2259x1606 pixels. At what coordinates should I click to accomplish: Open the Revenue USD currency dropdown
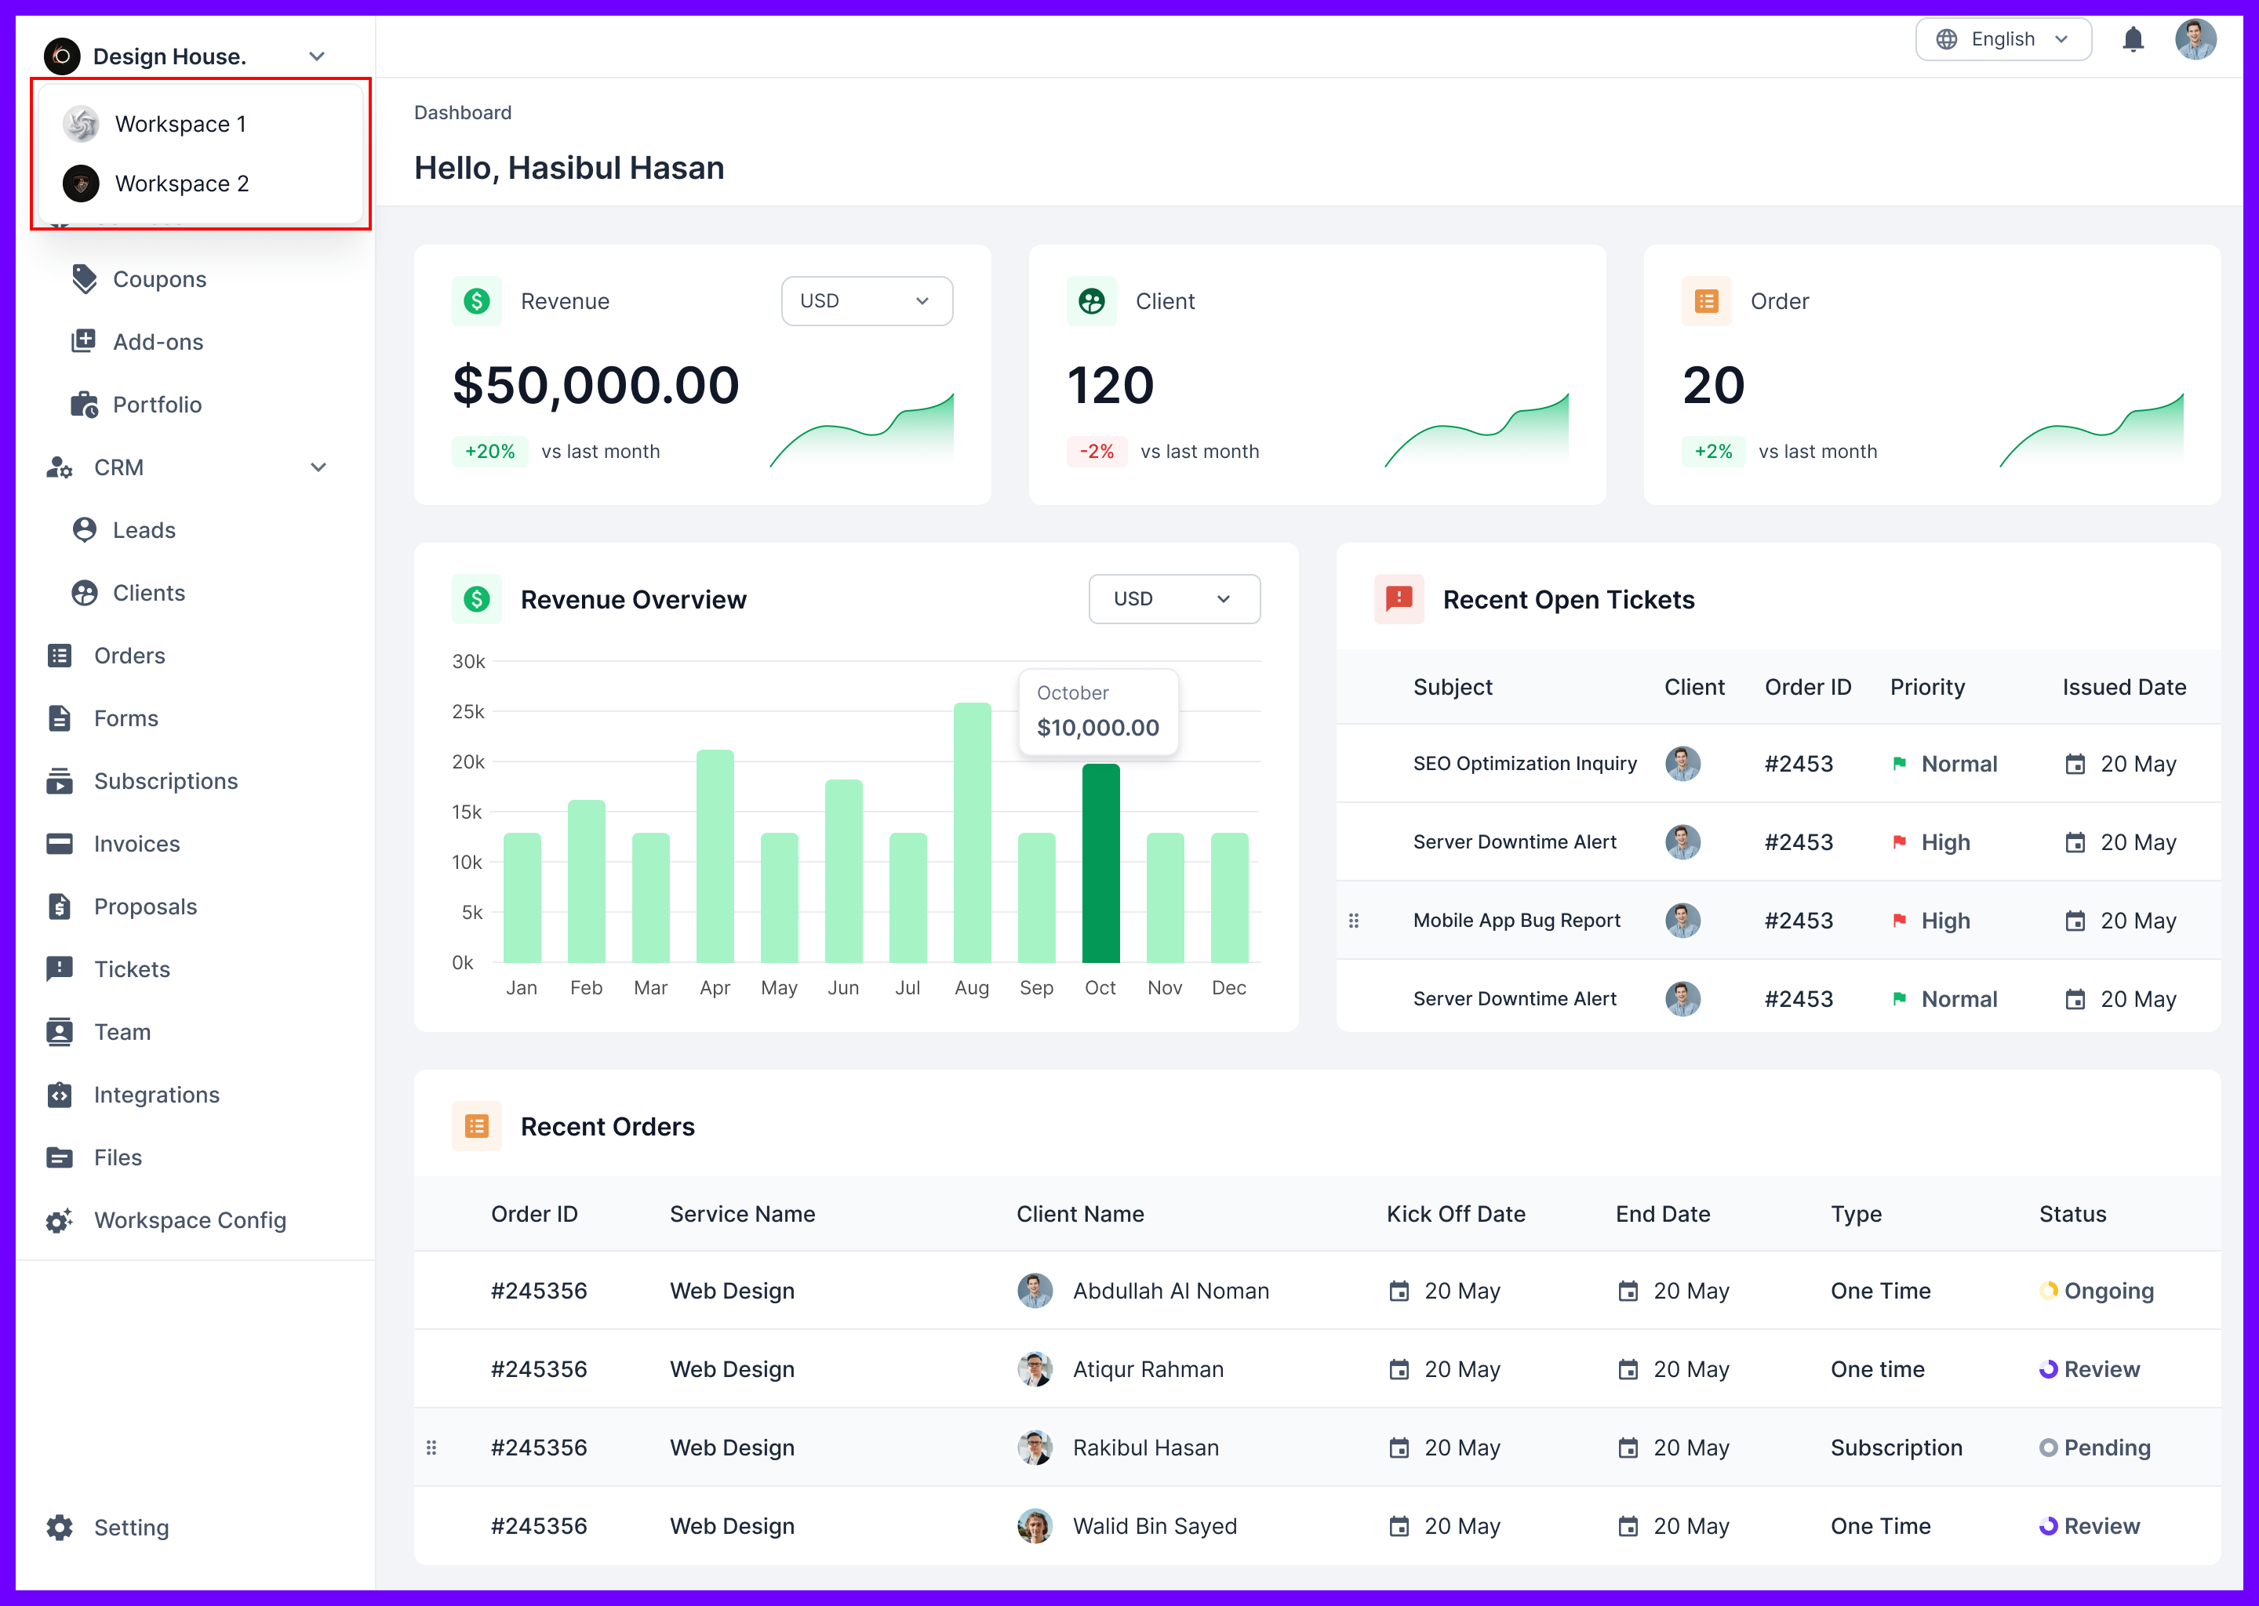[867, 300]
